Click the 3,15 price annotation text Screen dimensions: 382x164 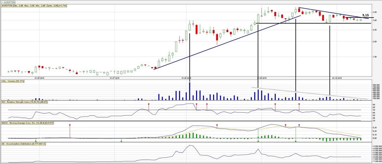[366, 15]
